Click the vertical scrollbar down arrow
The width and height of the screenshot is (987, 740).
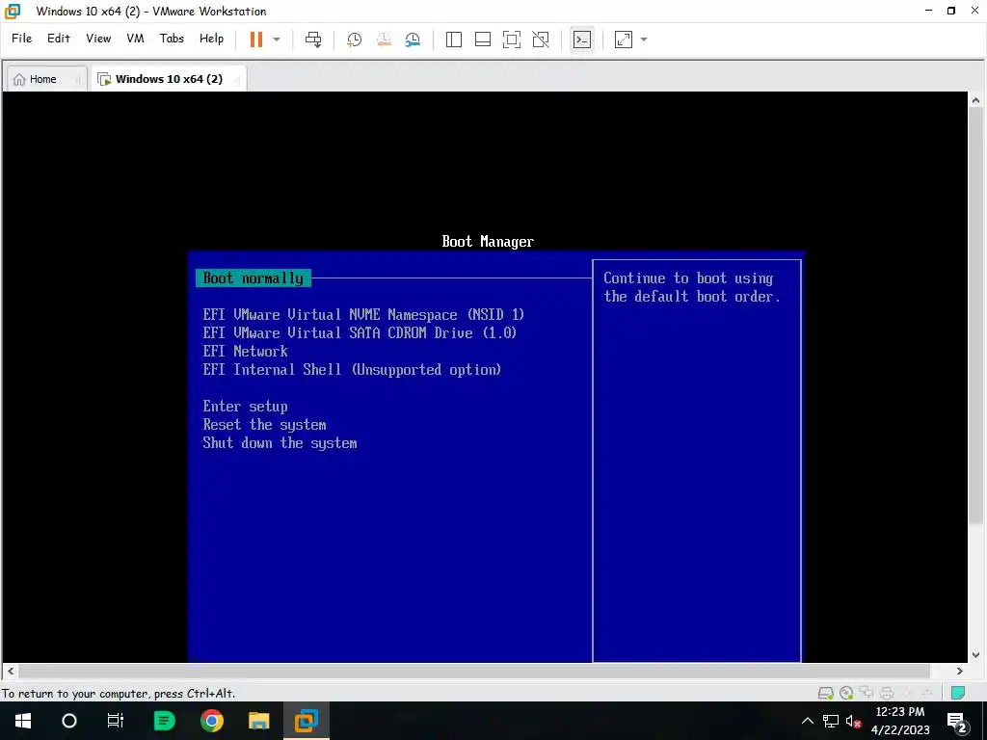coord(975,655)
